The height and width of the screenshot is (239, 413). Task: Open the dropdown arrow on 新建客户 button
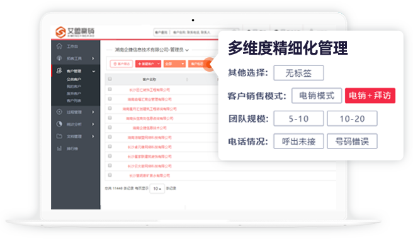click(158, 64)
